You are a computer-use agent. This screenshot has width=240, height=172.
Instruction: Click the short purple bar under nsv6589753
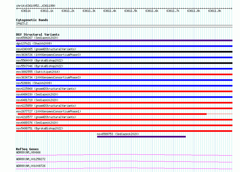coord(141,137)
